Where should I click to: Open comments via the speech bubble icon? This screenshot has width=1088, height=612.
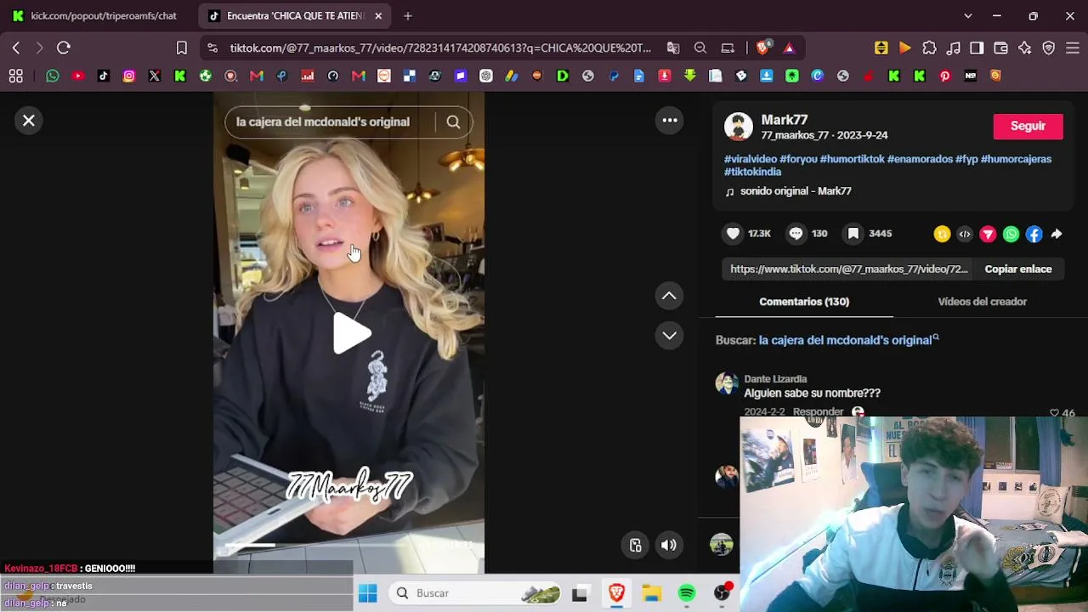click(x=796, y=234)
